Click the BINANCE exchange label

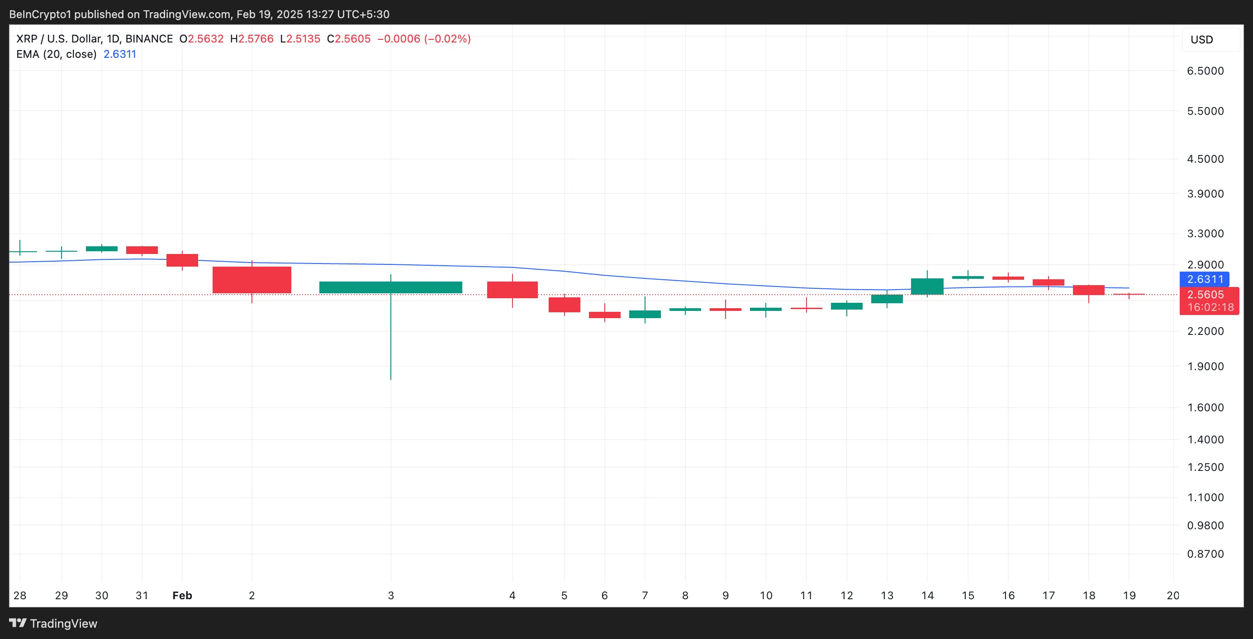[148, 38]
